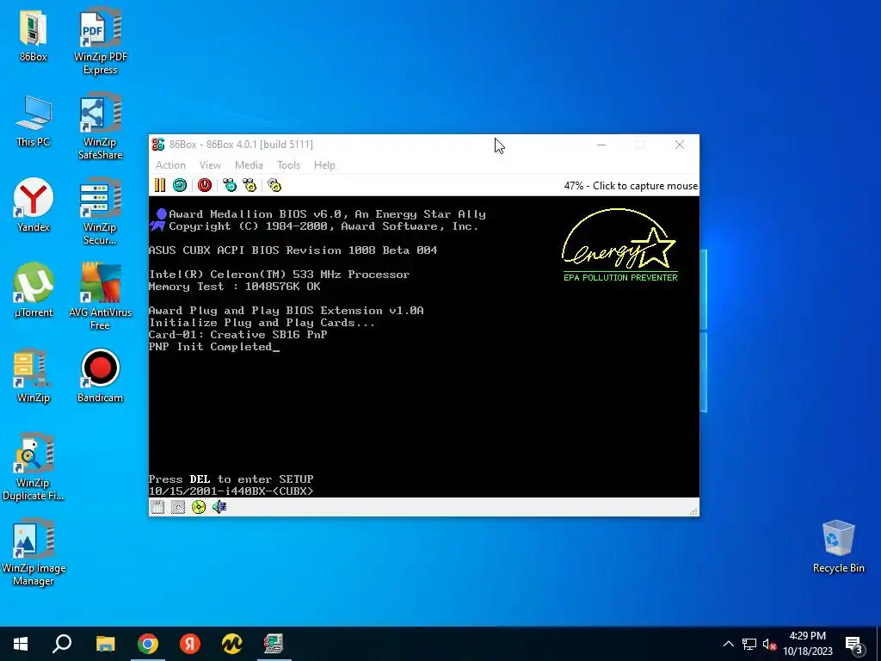This screenshot has height=661, width=881.
Task: Select the AVG AntiVirus Free shortcut
Action: coord(100,297)
